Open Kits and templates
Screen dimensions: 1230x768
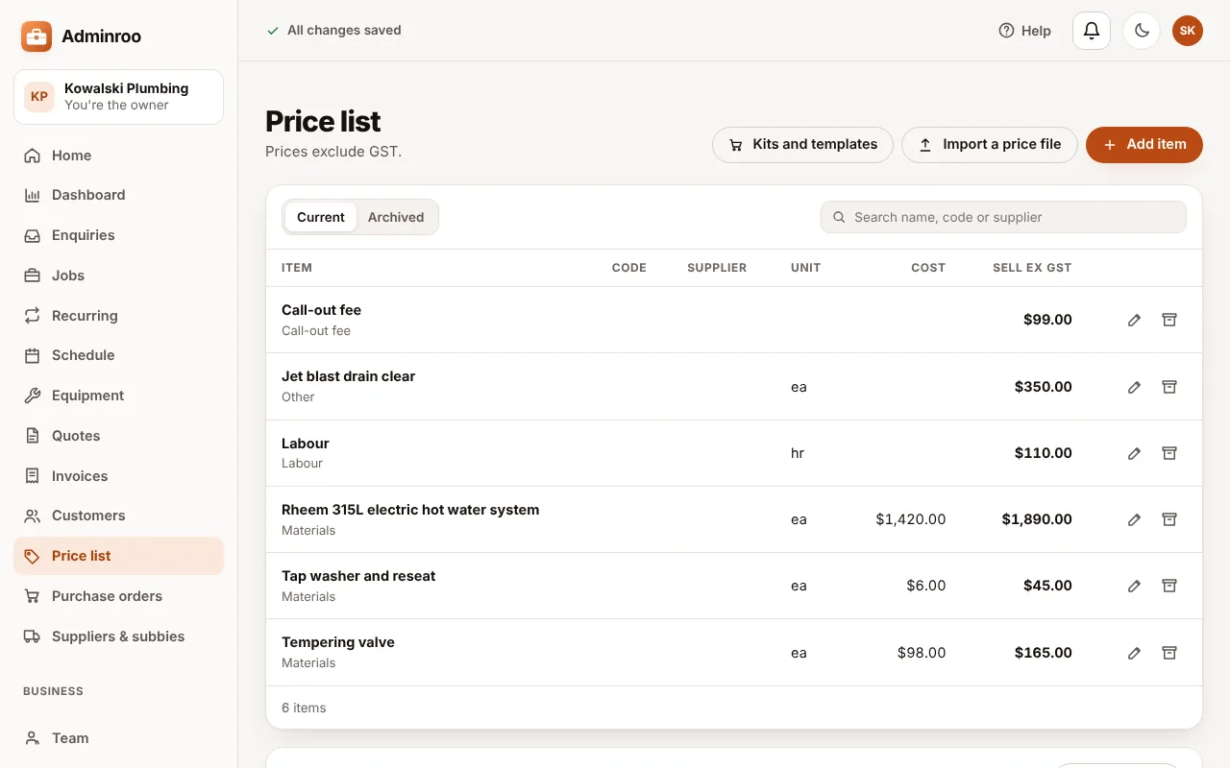(x=802, y=145)
